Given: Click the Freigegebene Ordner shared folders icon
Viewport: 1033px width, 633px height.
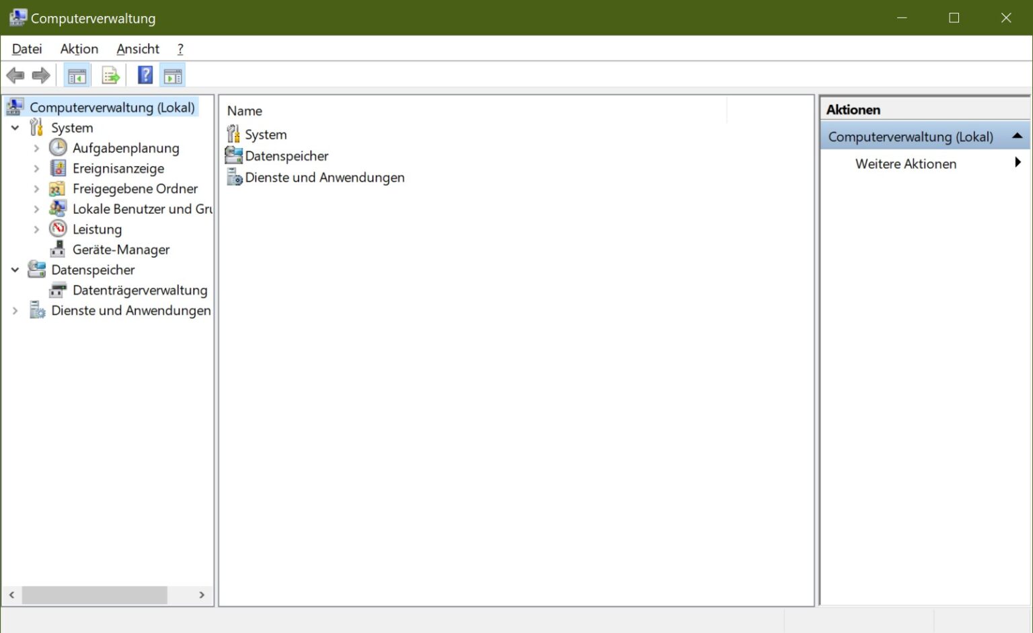Looking at the screenshot, I should pos(58,188).
